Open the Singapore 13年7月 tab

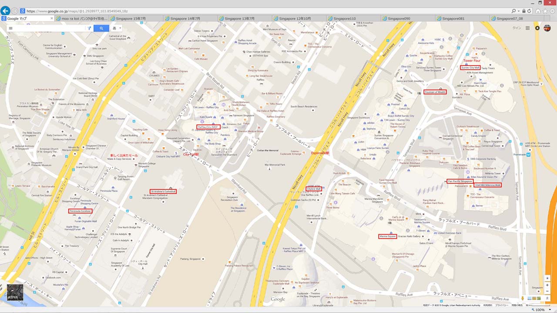(245, 19)
